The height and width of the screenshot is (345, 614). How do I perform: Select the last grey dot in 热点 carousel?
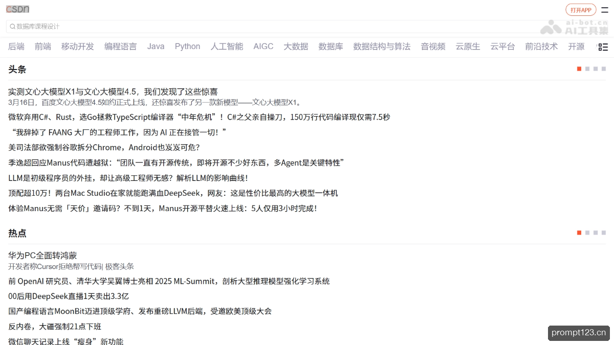pyautogui.click(x=604, y=233)
